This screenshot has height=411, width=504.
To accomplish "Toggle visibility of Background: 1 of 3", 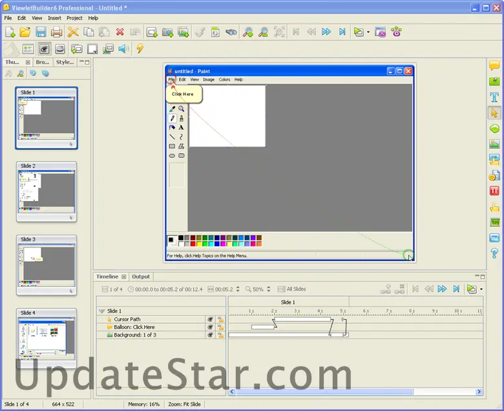I will [210, 335].
